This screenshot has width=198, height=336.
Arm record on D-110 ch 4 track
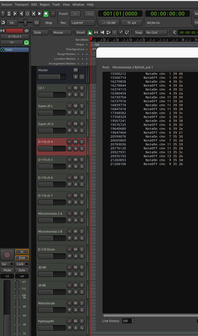(69, 142)
